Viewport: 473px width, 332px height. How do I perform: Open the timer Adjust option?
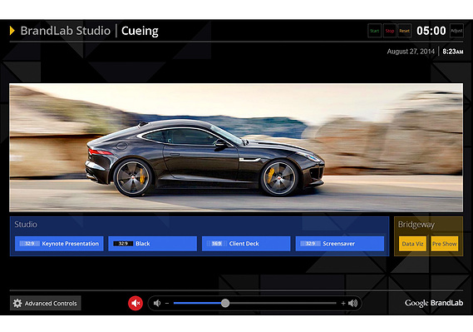[456, 31]
